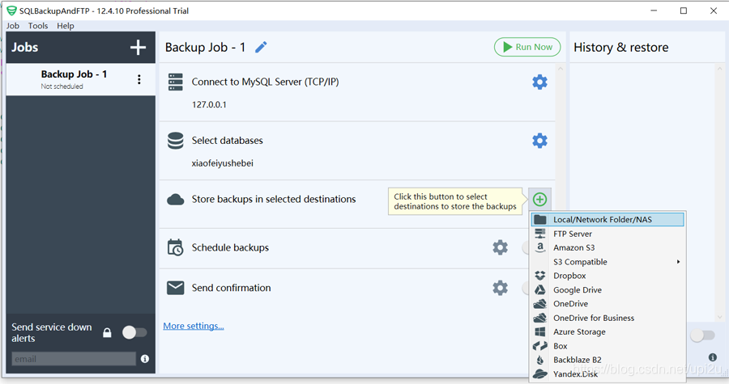Click the Send confirmation label

click(x=231, y=288)
